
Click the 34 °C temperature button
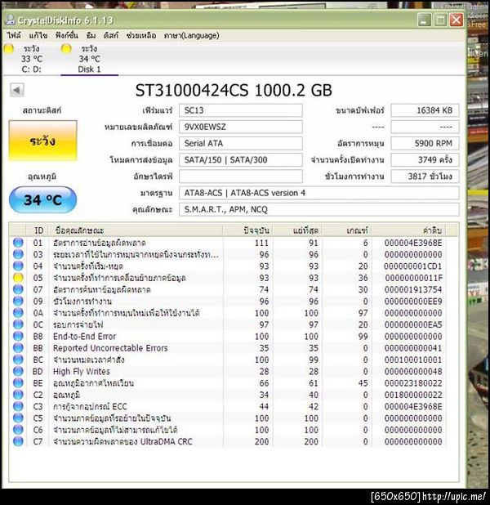tap(42, 199)
